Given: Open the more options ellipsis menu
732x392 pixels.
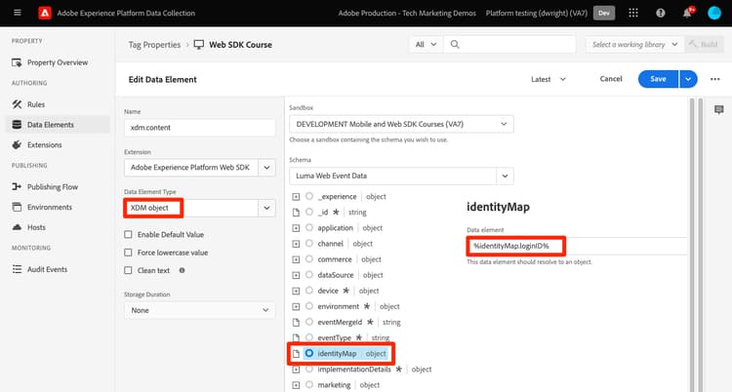Looking at the screenshot, I should click(714, 79).
